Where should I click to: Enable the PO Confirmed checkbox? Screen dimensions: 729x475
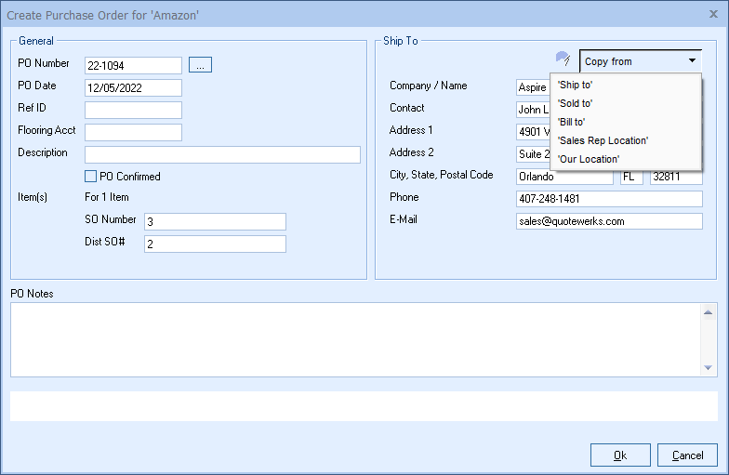pos(91,177)
